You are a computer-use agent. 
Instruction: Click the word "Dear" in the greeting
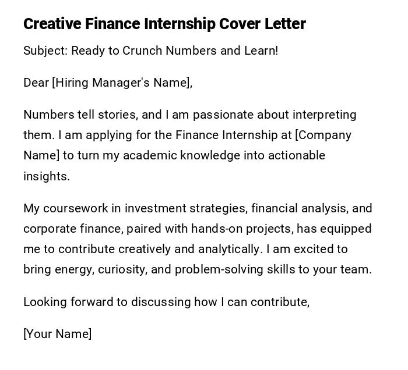(x=36, y=83)
